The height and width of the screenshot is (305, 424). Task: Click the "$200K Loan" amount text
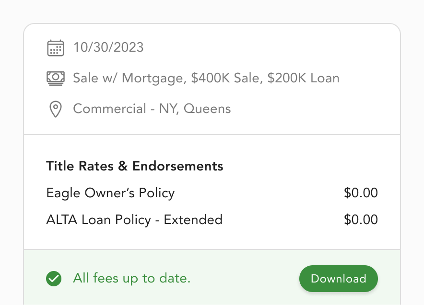pyautogui.click(x=303, y=78)
